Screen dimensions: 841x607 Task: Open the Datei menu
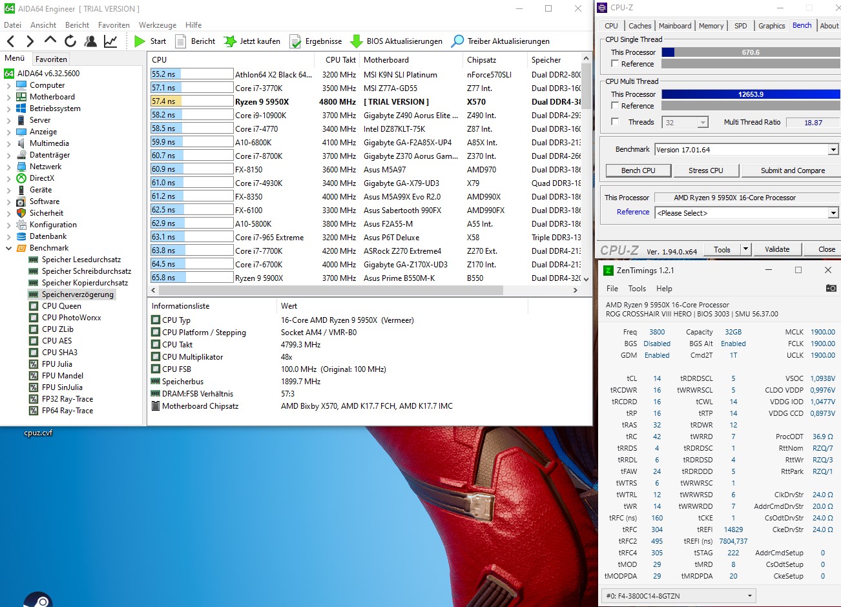[12, 25]
